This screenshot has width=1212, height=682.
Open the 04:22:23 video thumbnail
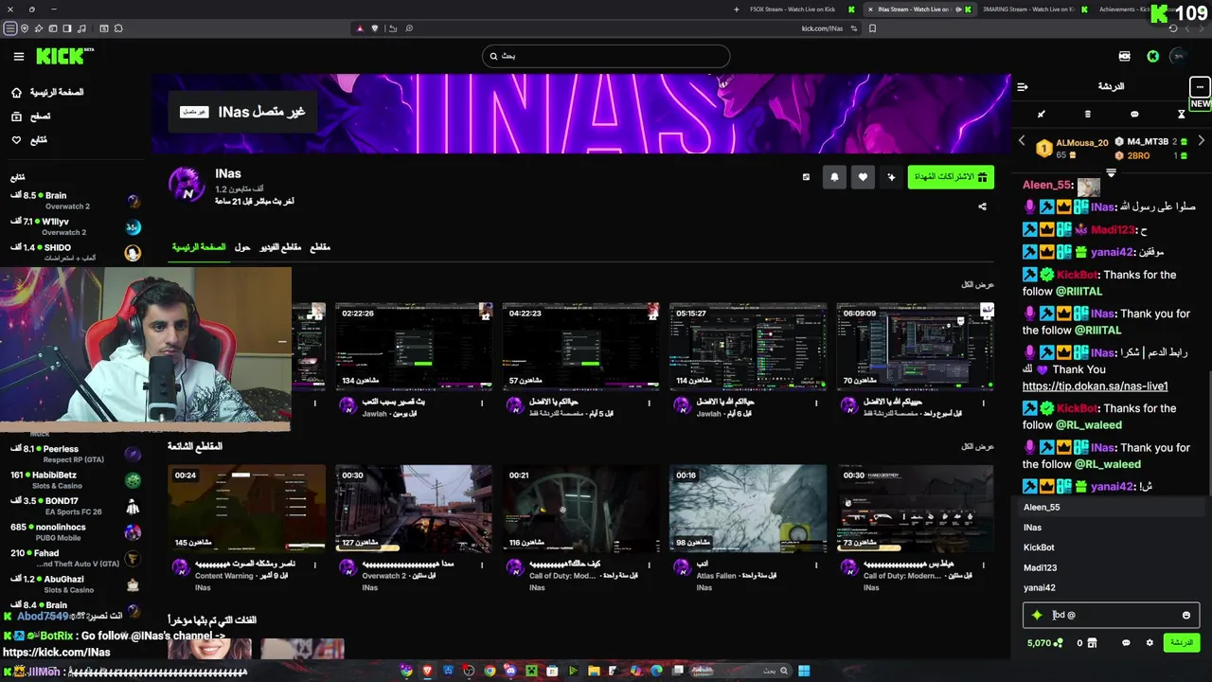pos(580,347)
